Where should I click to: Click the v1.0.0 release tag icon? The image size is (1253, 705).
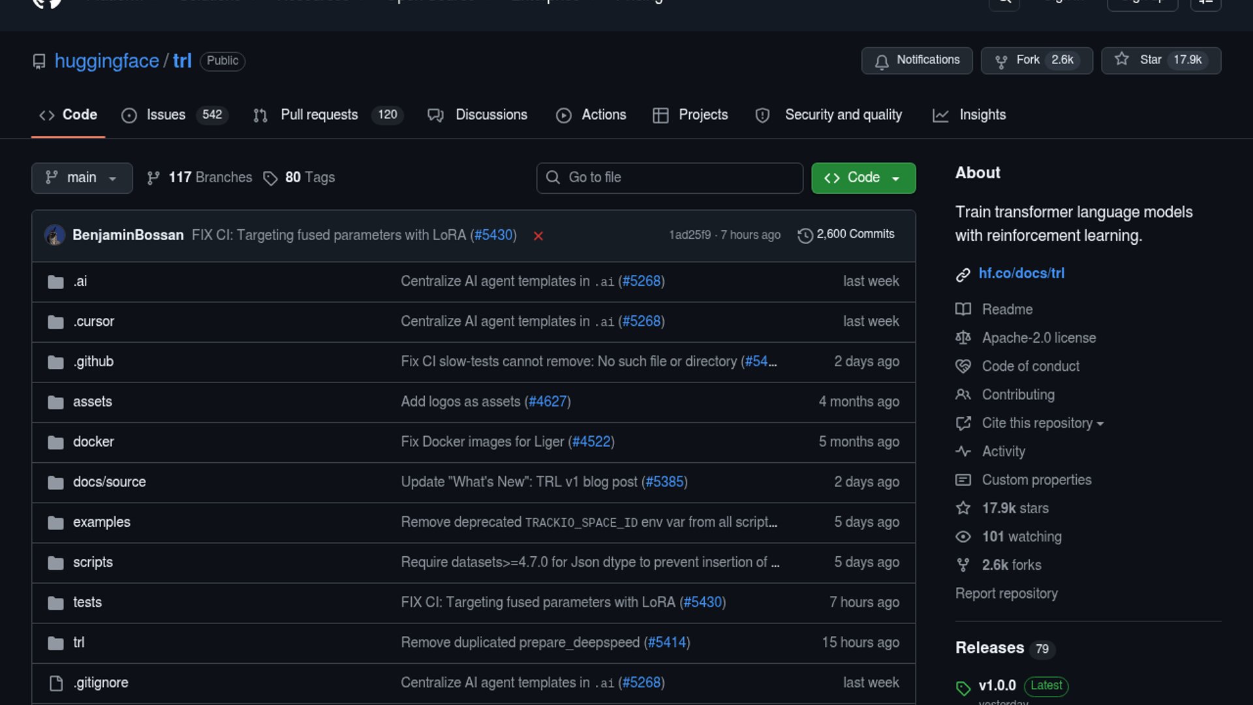coord(963,687)
